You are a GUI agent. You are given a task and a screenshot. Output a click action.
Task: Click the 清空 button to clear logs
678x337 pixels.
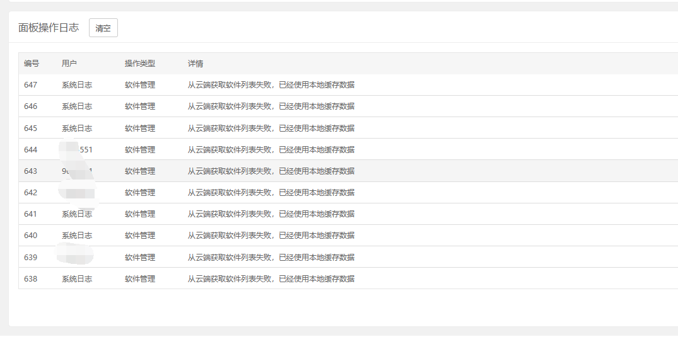pos(103,28)
